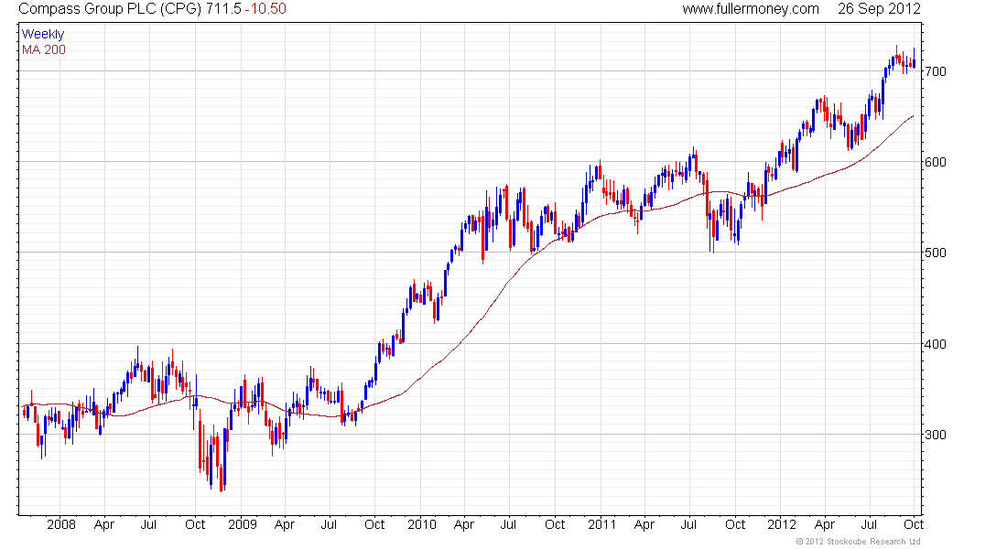The image size is (1007, 549).
Task: Click the 'Oct' label just before 2010
Action: (374, 524)
